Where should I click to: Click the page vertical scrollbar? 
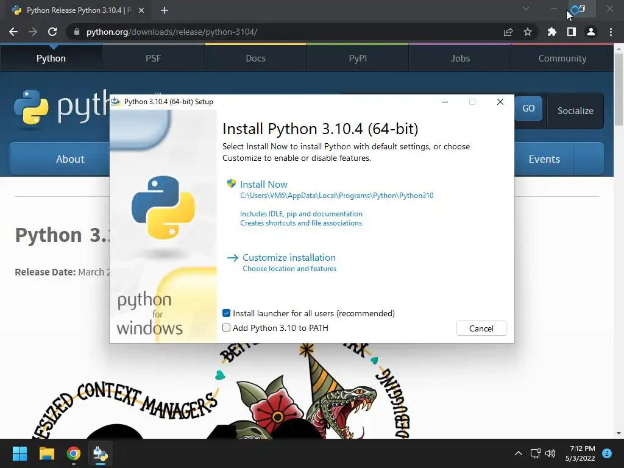(619, 90)
